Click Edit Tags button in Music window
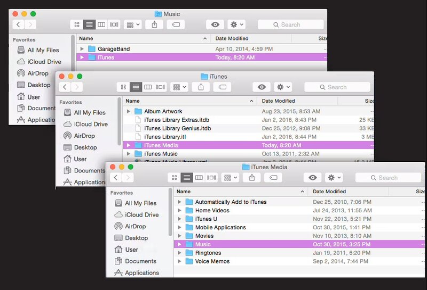Viewport: 427px width, 290px height. click(176, 24)
